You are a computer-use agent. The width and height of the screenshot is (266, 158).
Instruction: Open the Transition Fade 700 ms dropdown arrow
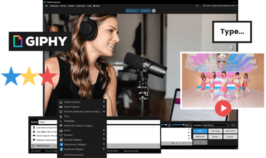[x=229, y=125]
